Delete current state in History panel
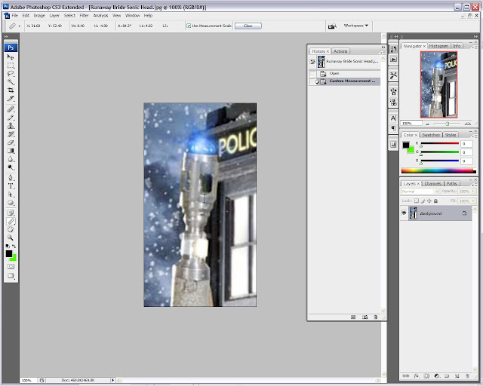The image size is (483, 386). tap(376, 317)
